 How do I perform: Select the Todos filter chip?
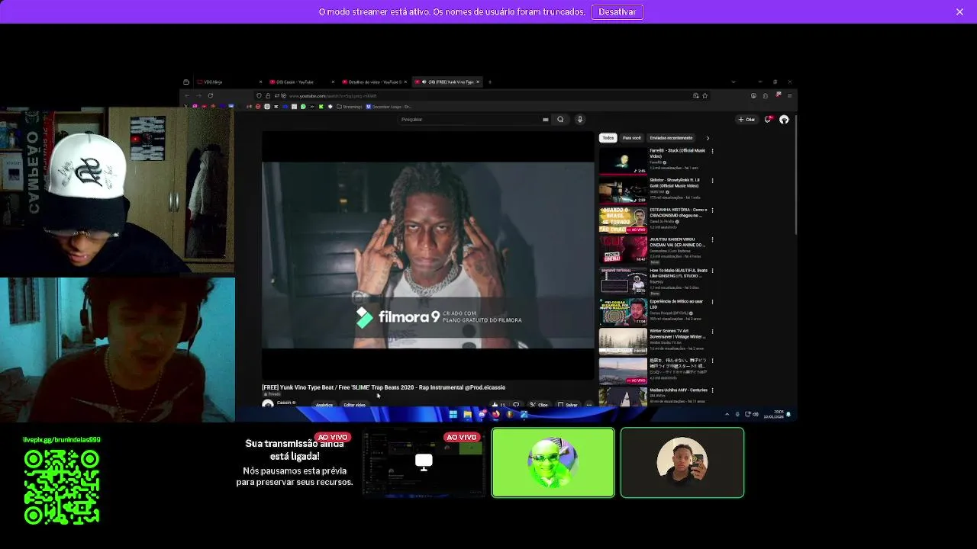pyautogui.click(x=608, y=138)
